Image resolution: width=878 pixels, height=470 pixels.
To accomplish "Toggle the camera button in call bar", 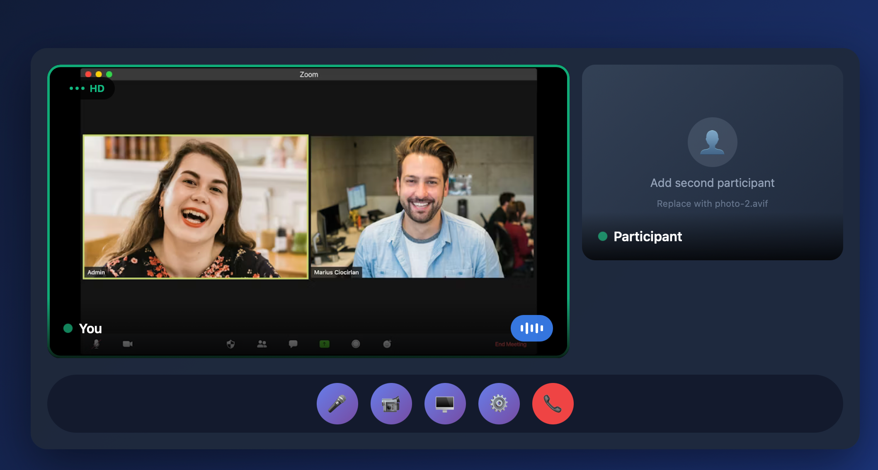I will click(391, 403).
